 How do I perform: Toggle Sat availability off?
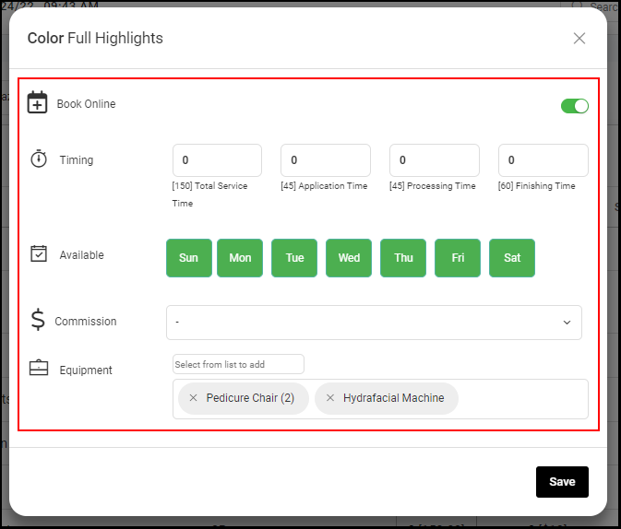click(512, 258)
